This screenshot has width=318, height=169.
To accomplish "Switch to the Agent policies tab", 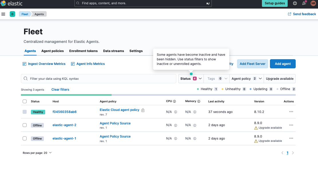I will (x=52, y=51).
